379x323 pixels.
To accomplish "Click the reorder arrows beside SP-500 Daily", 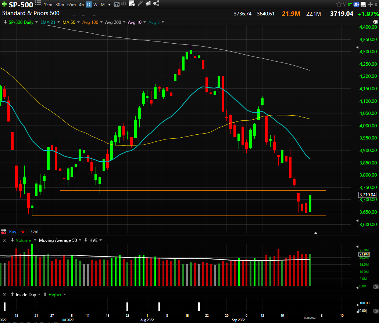I will [5, 22].
